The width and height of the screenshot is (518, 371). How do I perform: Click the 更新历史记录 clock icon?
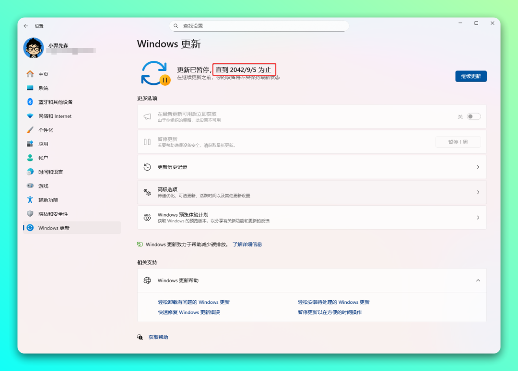(147, 167)
